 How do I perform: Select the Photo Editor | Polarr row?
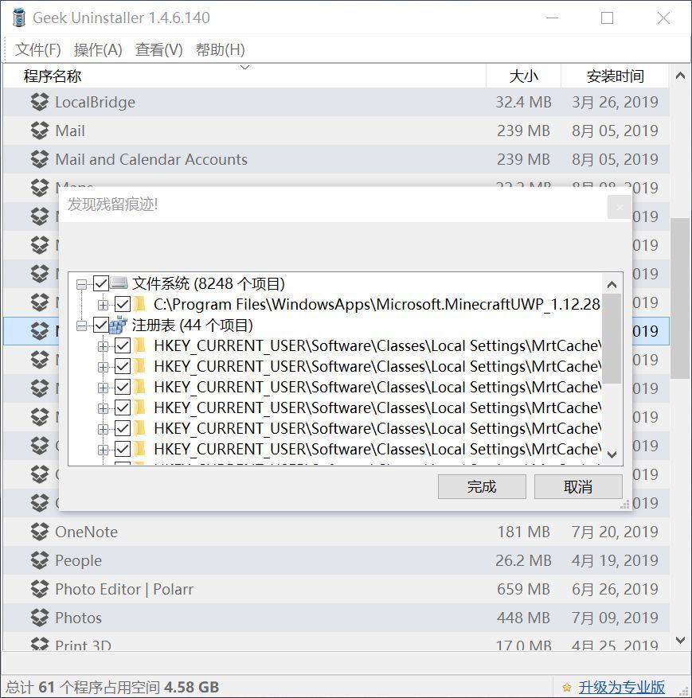336,589
